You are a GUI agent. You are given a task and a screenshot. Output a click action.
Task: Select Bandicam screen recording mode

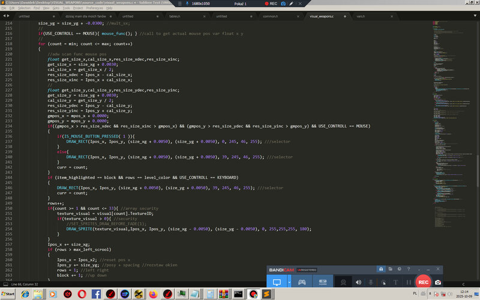[277, 282]
